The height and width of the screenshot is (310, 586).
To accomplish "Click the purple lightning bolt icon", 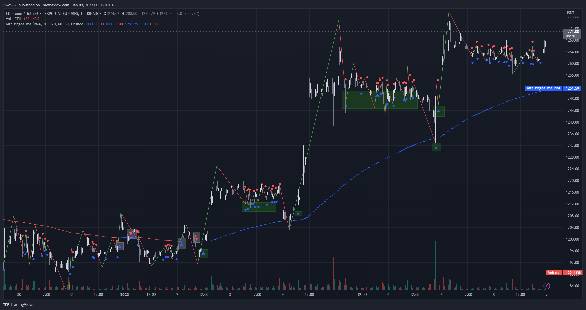I will [x=547, y=286].
